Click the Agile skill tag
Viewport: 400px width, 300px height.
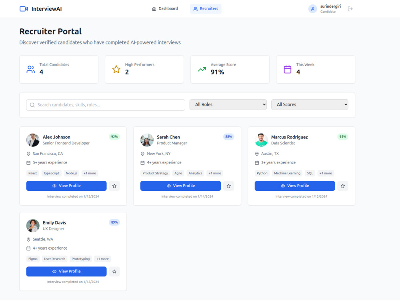click(178, 173)
